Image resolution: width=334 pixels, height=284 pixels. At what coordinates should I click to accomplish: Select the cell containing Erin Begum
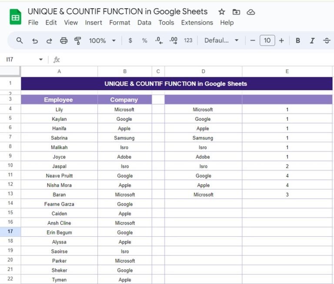[59, 232]
